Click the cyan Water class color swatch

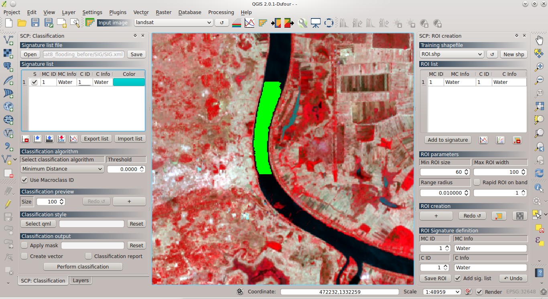point(129,82)
